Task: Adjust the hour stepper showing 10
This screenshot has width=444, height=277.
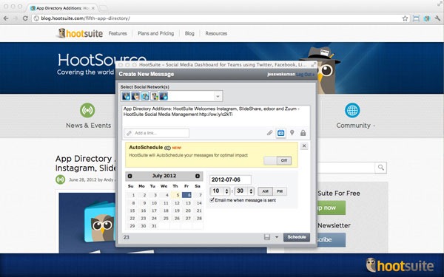Action: tap(226, 191)
